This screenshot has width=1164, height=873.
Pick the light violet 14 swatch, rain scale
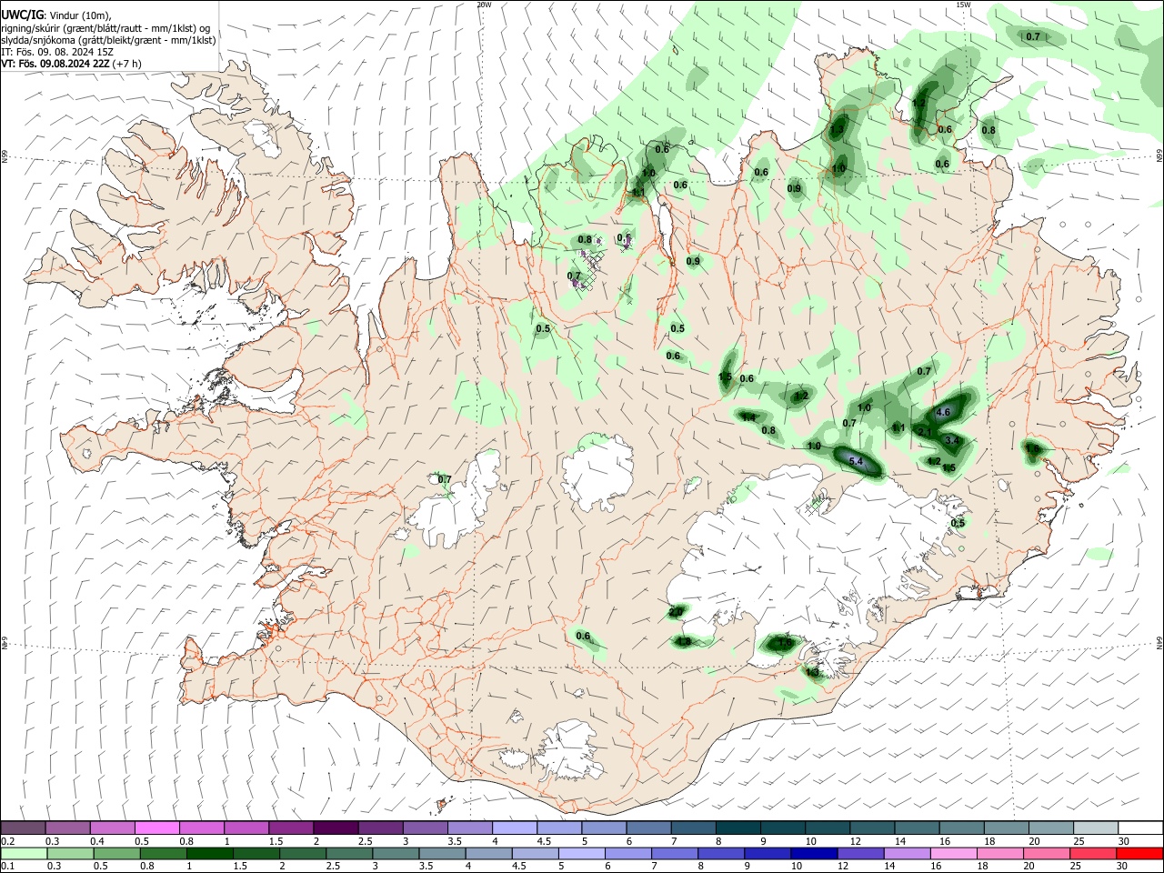tap(906, 853)
